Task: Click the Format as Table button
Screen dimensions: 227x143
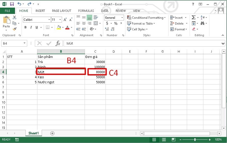Action: click(143, 23)
